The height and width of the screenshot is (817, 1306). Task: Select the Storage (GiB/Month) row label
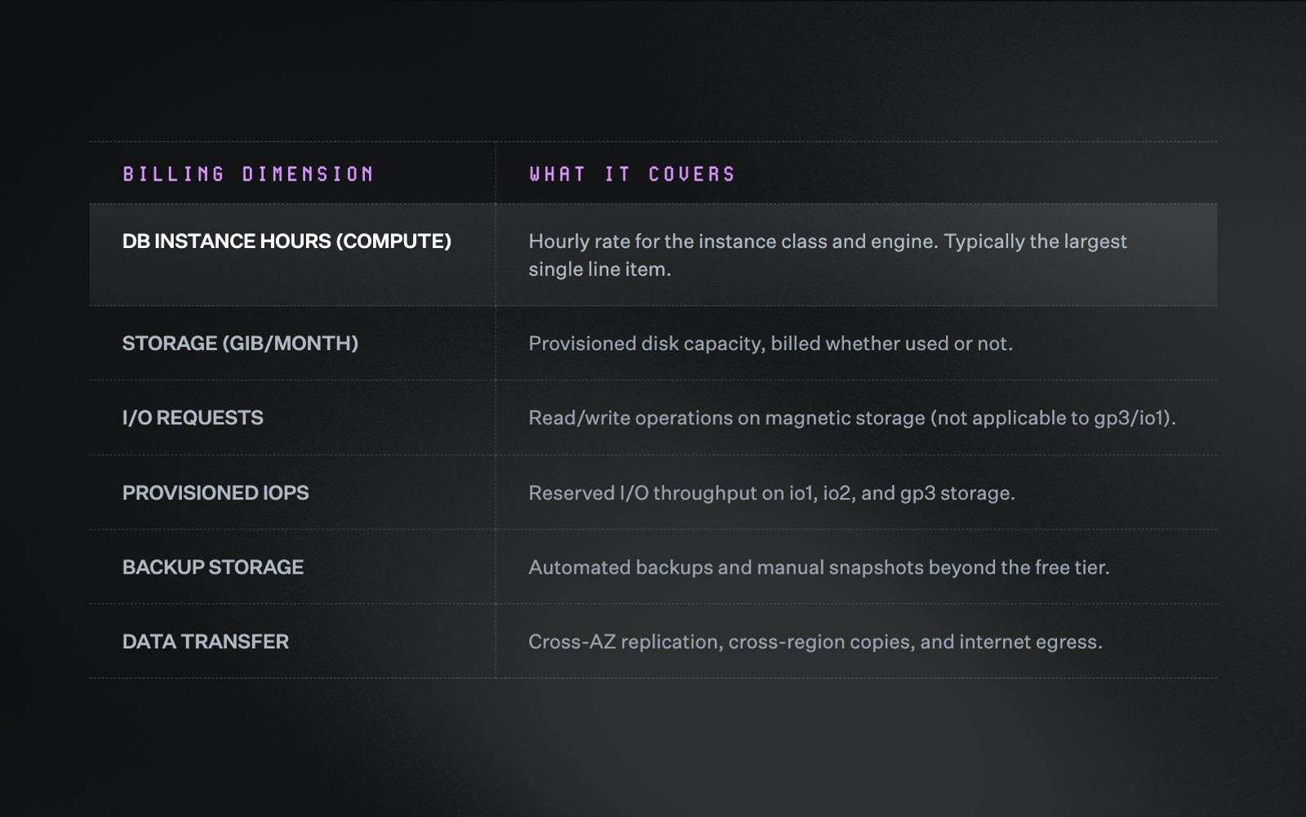240,344
